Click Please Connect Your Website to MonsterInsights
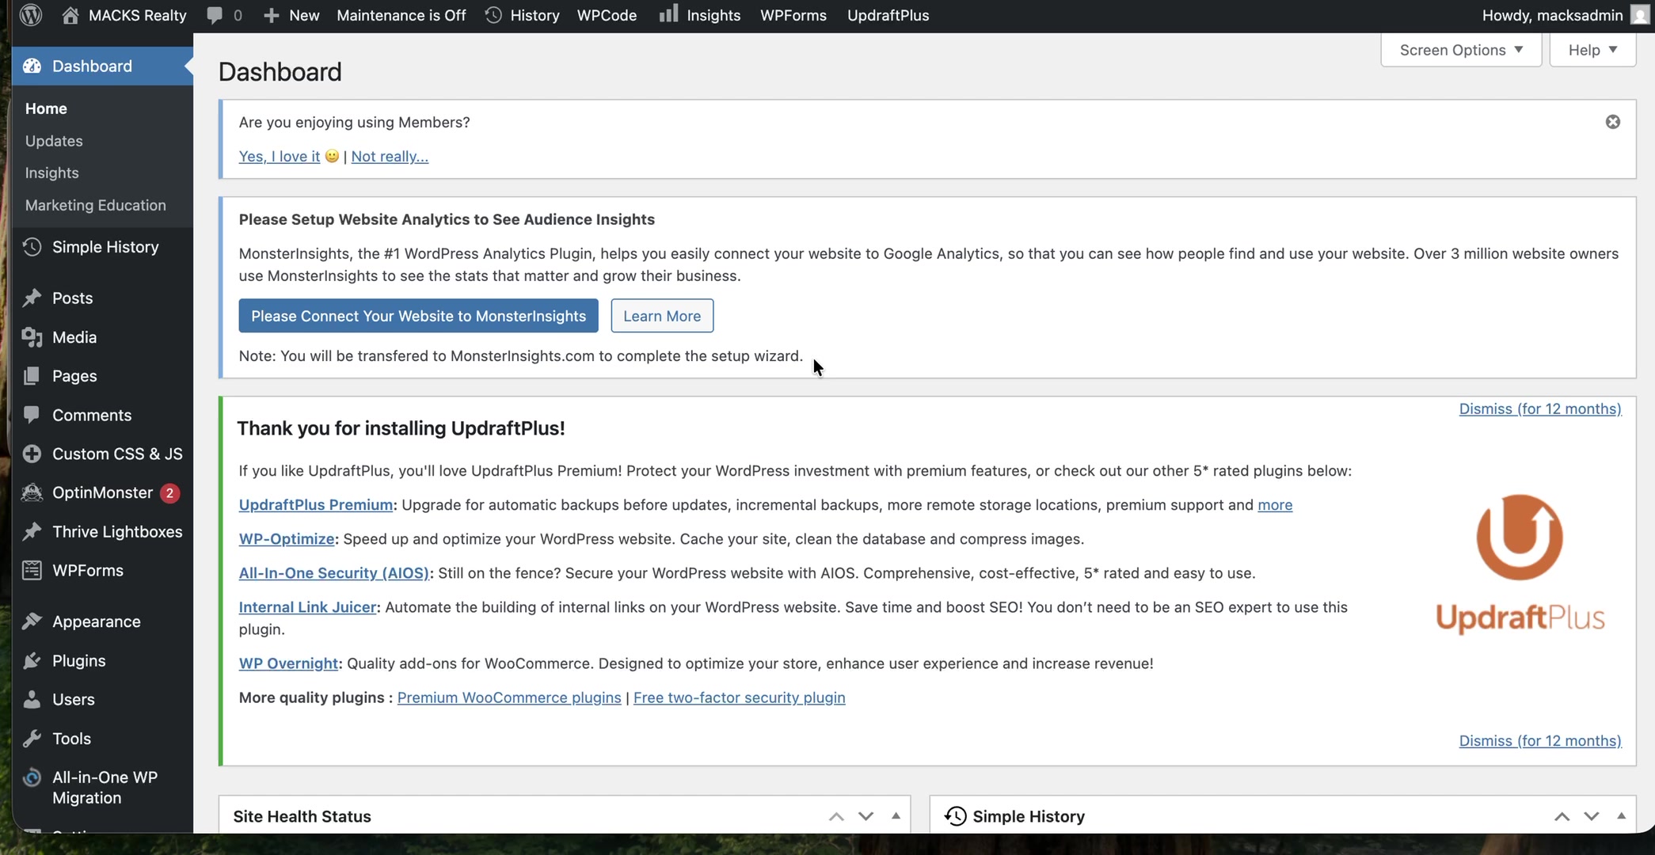The height and width of the screenshot is (855, 1655). (x=418, y=316)
